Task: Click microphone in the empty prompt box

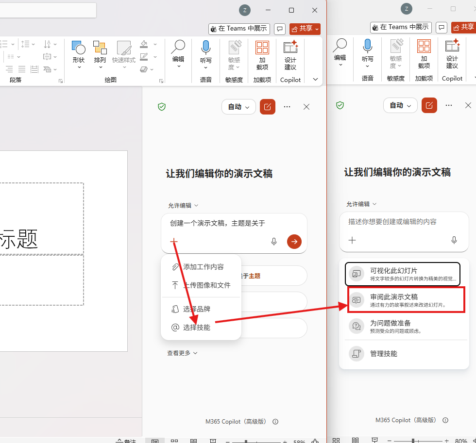Action: (x=454, y=240)
